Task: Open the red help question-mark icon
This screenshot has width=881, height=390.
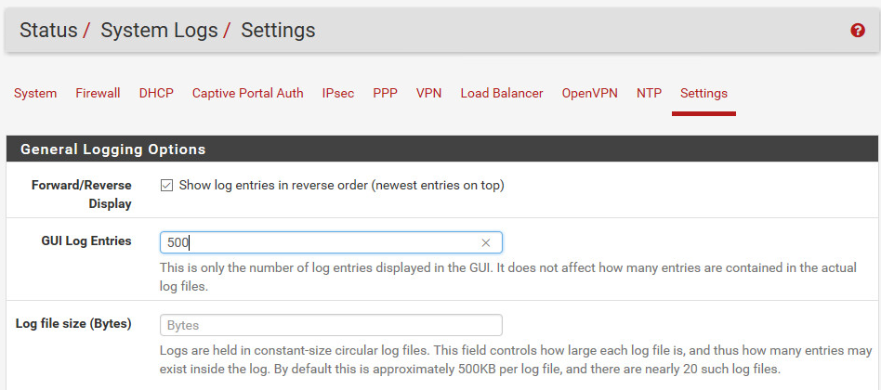Action: 858,31
